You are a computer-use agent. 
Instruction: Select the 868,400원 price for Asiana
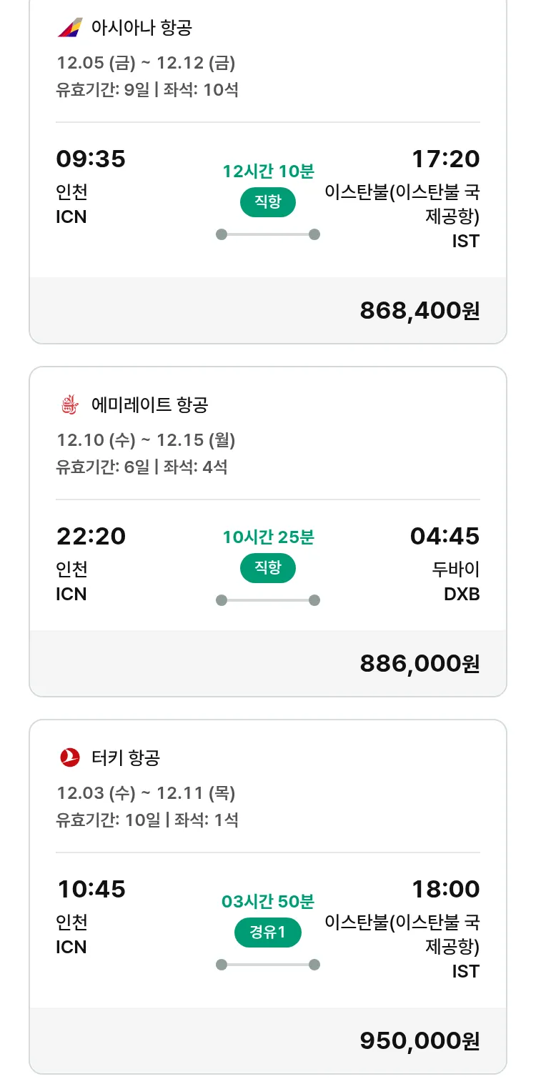(420, 310)
